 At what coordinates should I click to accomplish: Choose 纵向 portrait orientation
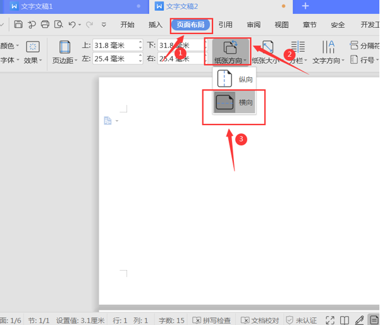pyautogui.click(x=235, y=79)
